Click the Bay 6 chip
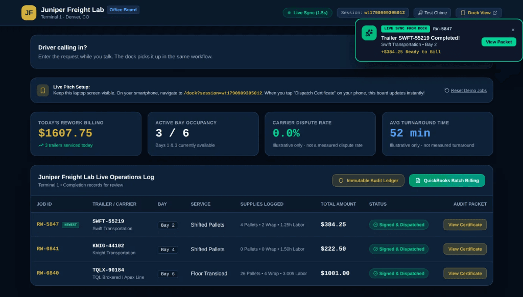 tap(168, 274)
